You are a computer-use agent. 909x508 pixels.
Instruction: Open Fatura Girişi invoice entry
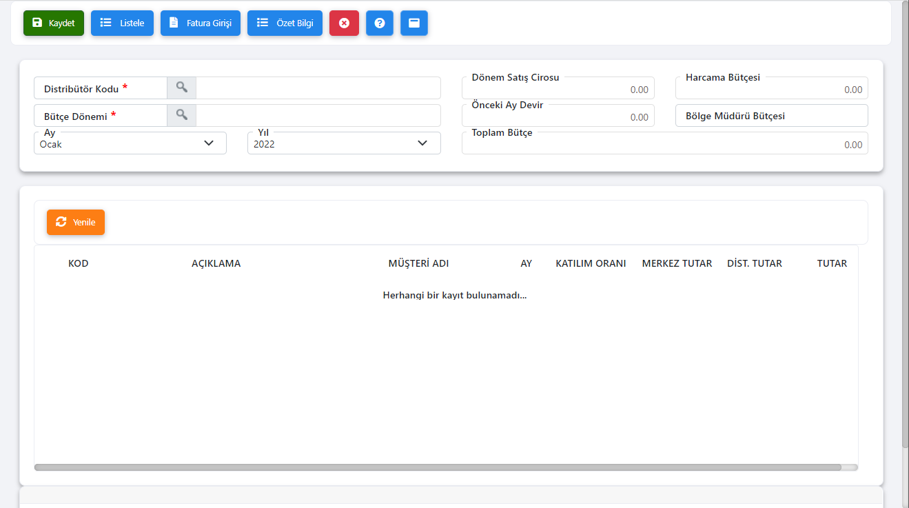click(x=200, y=23)
